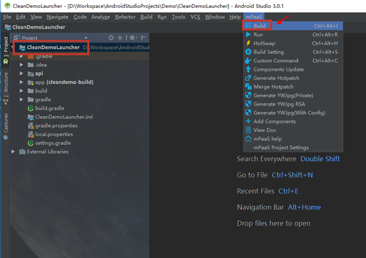Toggle the 1: Project side tool window

pyautogui.click(x=5, y=50)
